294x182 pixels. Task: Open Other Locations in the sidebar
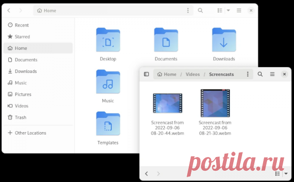(x=38, y=133)
